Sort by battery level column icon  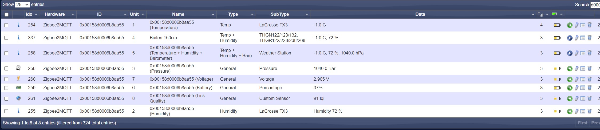555,14
